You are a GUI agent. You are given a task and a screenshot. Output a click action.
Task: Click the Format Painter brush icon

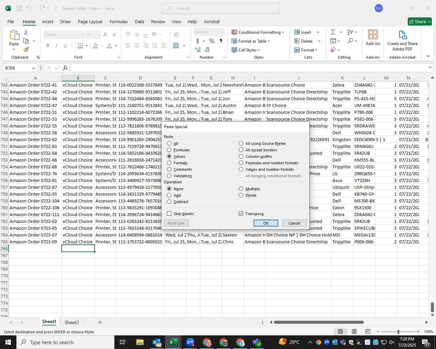pos(26,50)
